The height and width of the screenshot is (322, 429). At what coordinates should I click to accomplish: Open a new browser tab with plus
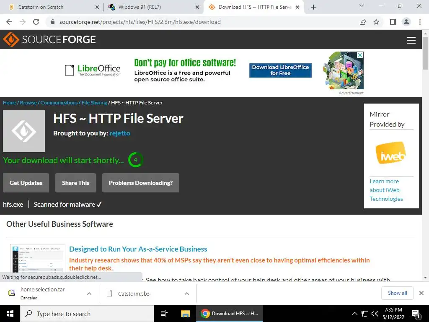pos(313,7)
